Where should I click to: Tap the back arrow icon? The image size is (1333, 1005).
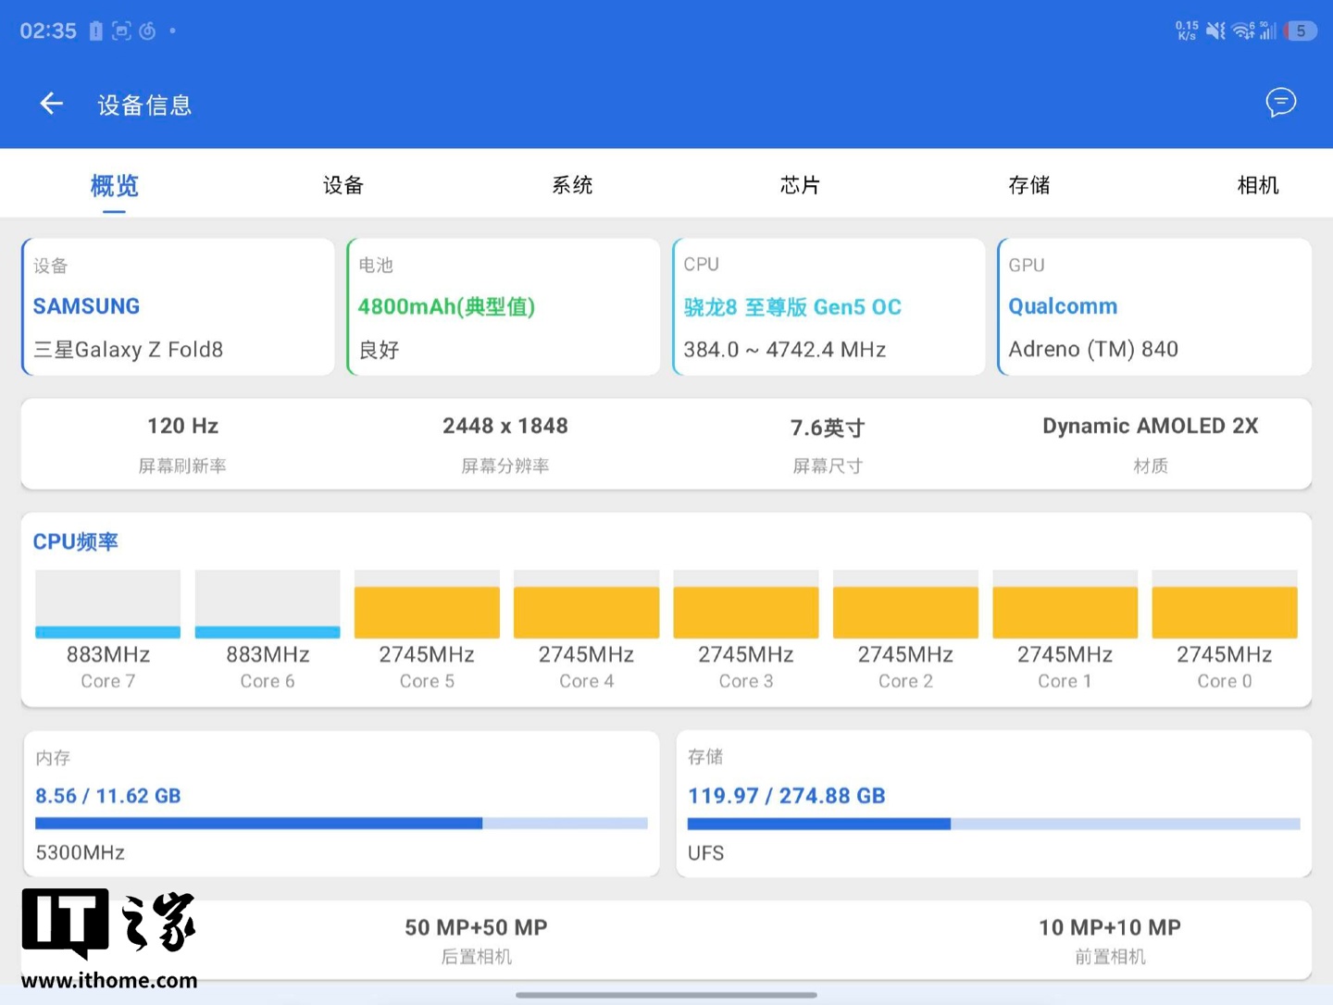[52, 104]
